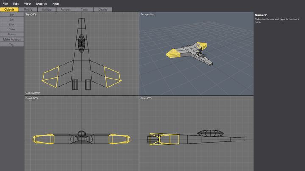Click the Front (XY) viewport label
This screenshot has height=171, width=305.
tap(32, 98)
